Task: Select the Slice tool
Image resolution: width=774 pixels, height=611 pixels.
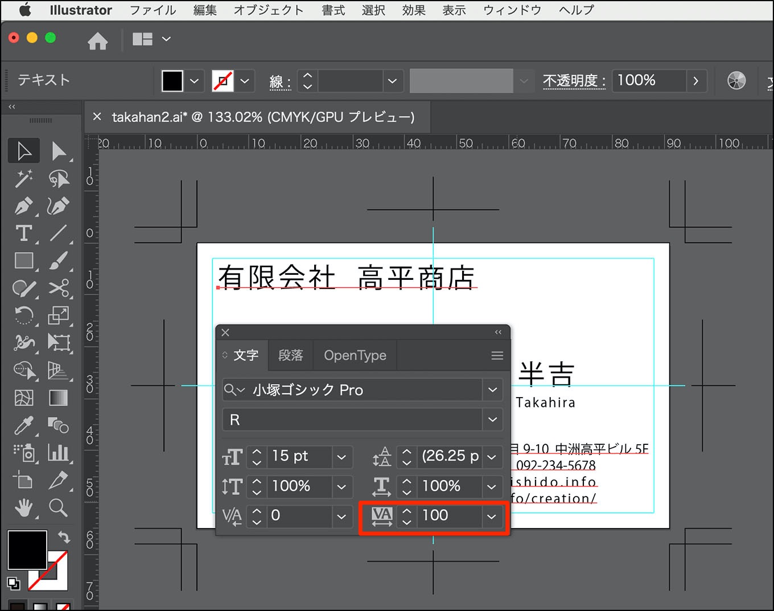Action: coord(59,480)
